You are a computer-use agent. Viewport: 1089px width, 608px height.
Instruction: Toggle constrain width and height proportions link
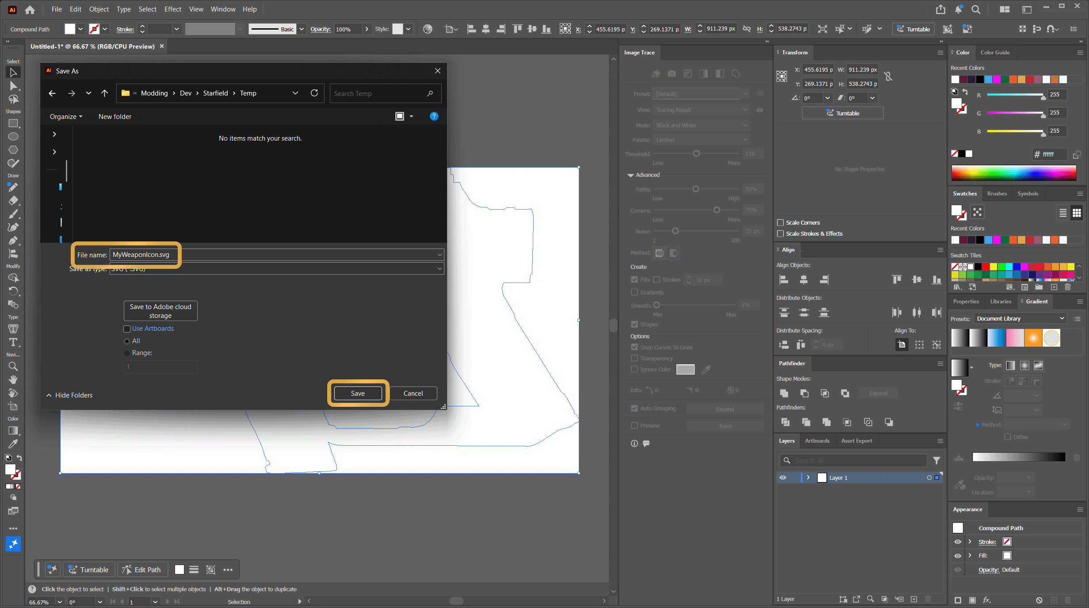(888, 76)
